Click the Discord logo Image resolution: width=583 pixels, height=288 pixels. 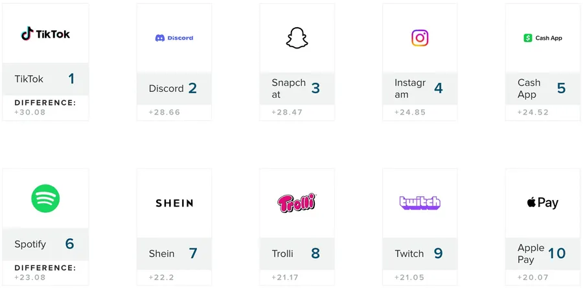pyautogui.click(x=174, y=38)
